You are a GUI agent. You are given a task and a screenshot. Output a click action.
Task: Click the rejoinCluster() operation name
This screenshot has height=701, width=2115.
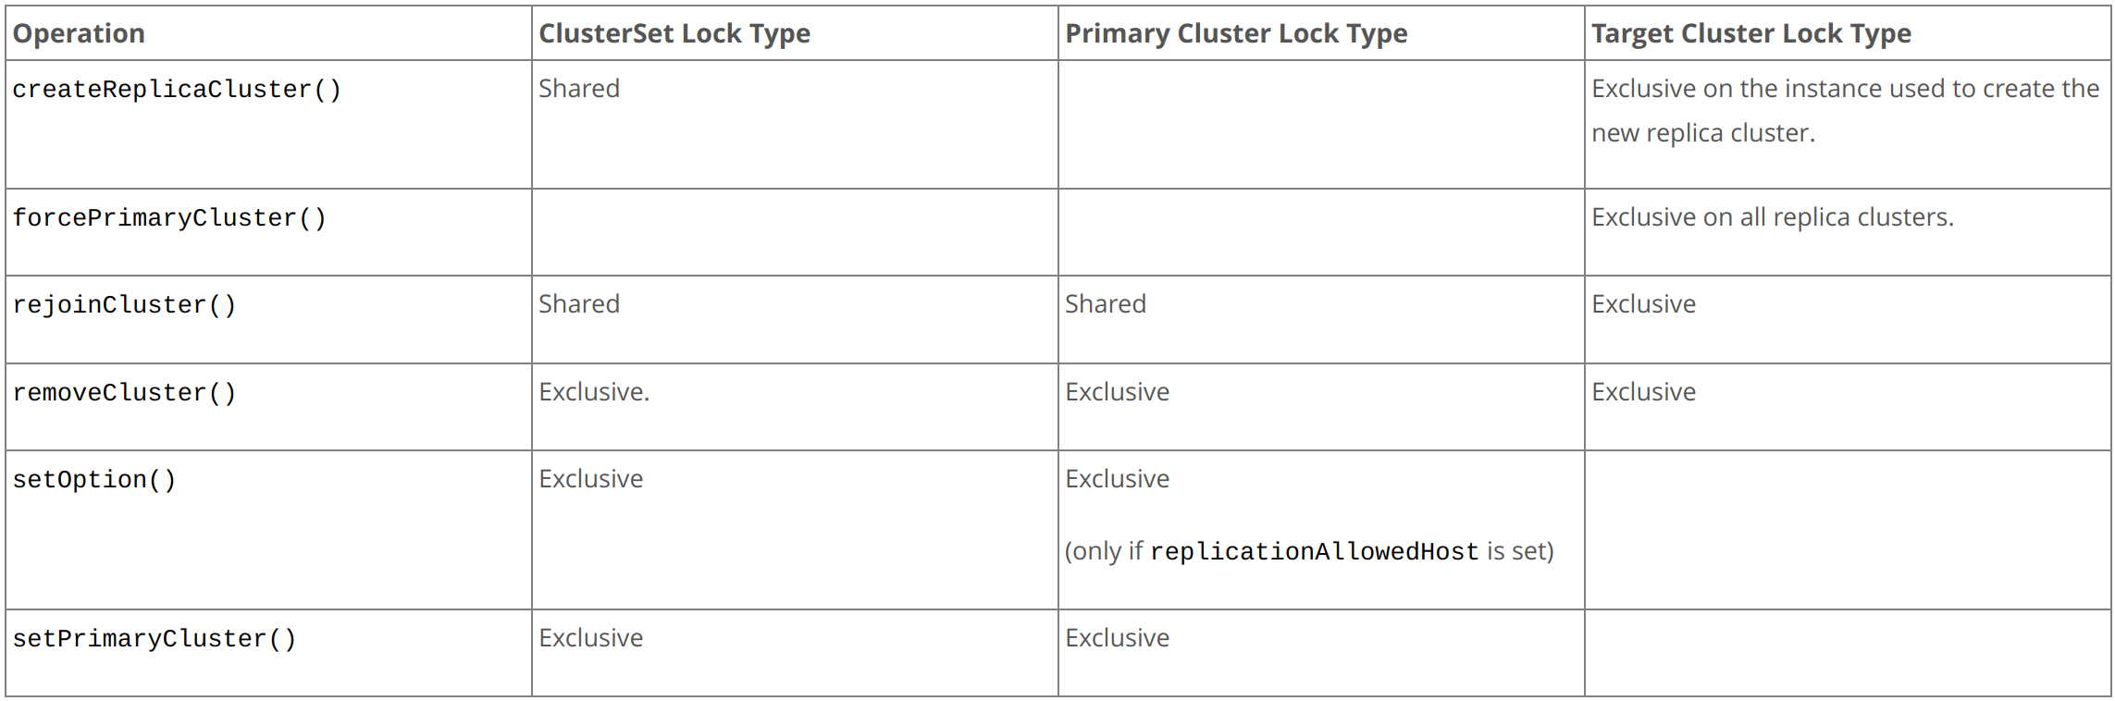tap(124, 305)
